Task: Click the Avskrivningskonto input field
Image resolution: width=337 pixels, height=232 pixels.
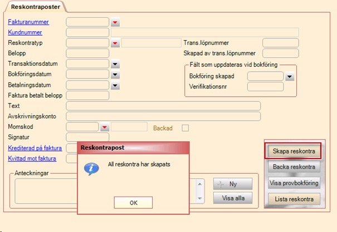Action: [163, 117]
